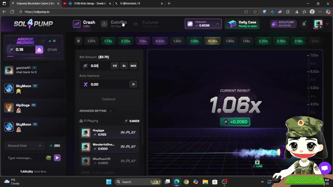Open Google Chrome from taskbar
Viewport: 333px width, 187px height.
(186, 182)
